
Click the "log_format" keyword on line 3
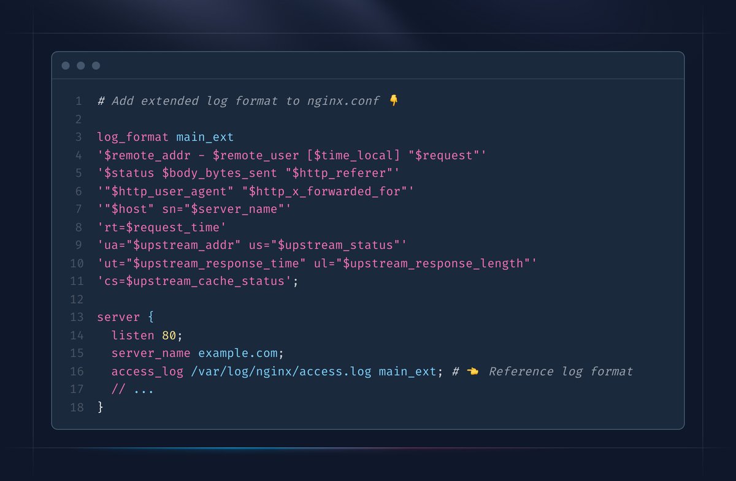pyautogui.click(x=133, y=137)
